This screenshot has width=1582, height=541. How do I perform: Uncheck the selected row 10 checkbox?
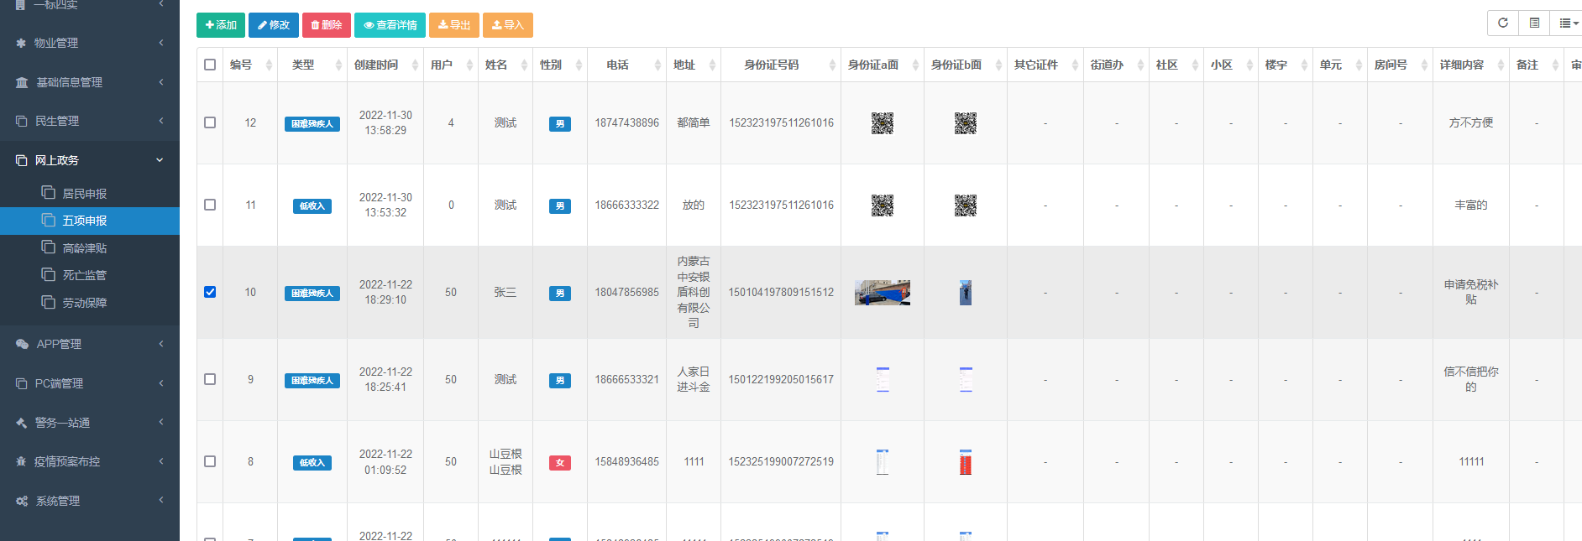(210, 292)
